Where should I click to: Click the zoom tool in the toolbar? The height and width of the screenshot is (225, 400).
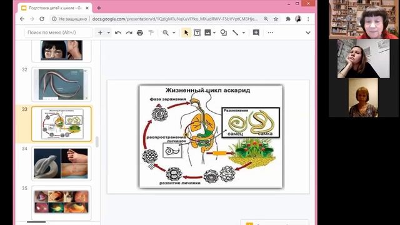click(166, 32)
